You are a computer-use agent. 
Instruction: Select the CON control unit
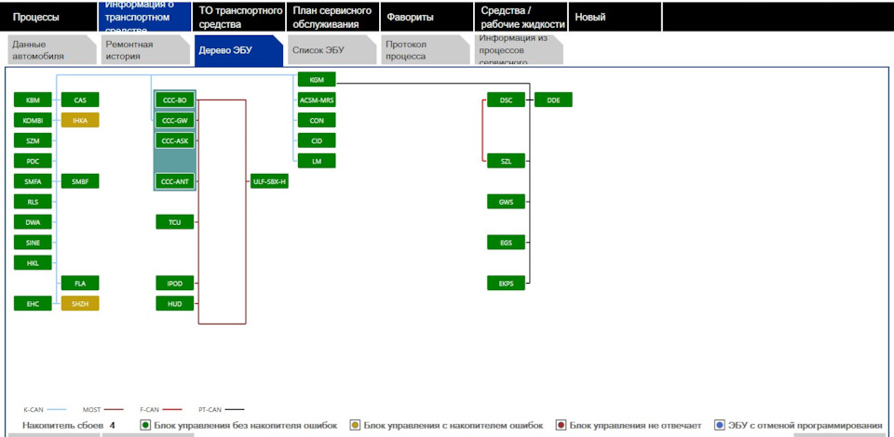tap(317, 120)
